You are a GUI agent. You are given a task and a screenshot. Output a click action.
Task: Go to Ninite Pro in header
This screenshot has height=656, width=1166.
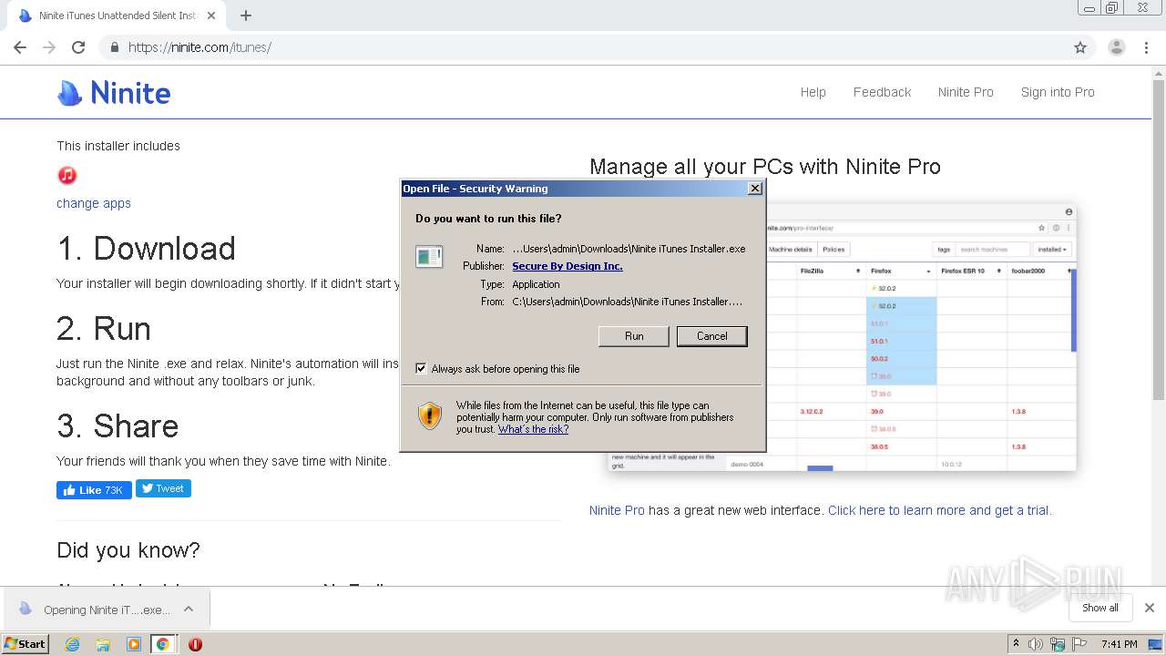(x=966, y=92)
